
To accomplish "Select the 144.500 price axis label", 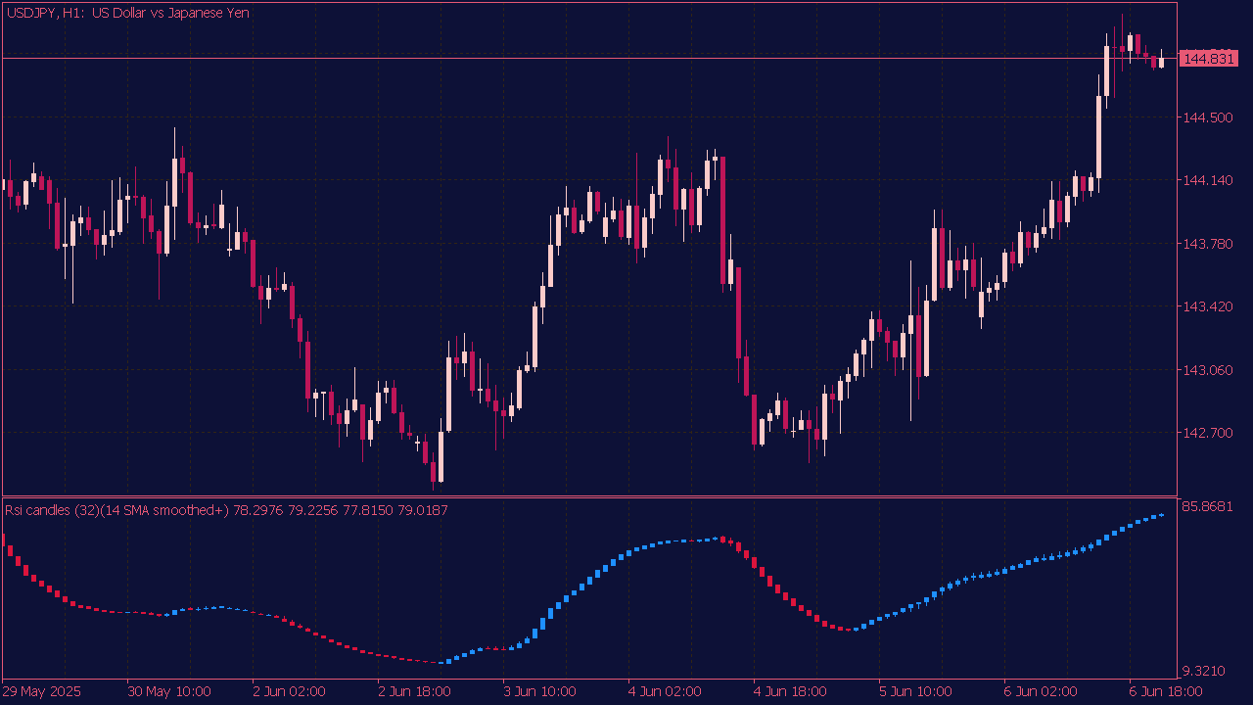I will tap(1208, 117).
